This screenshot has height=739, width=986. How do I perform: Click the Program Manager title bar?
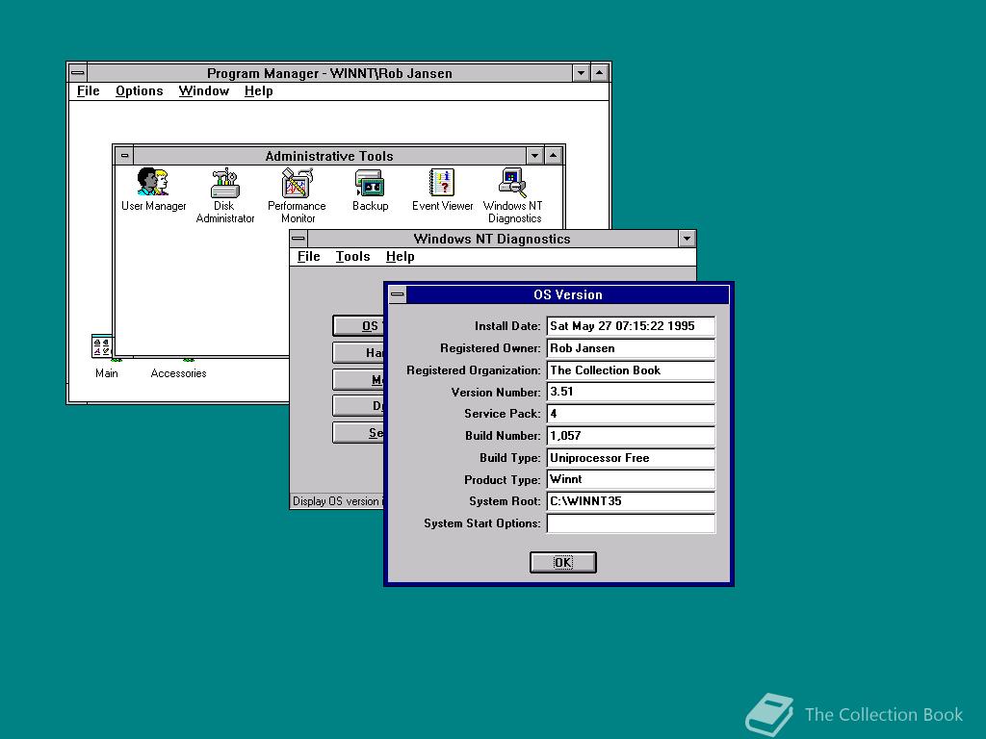(329, 73)
